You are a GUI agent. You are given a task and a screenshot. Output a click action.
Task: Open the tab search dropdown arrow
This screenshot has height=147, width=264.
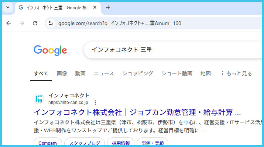[8, 8]
